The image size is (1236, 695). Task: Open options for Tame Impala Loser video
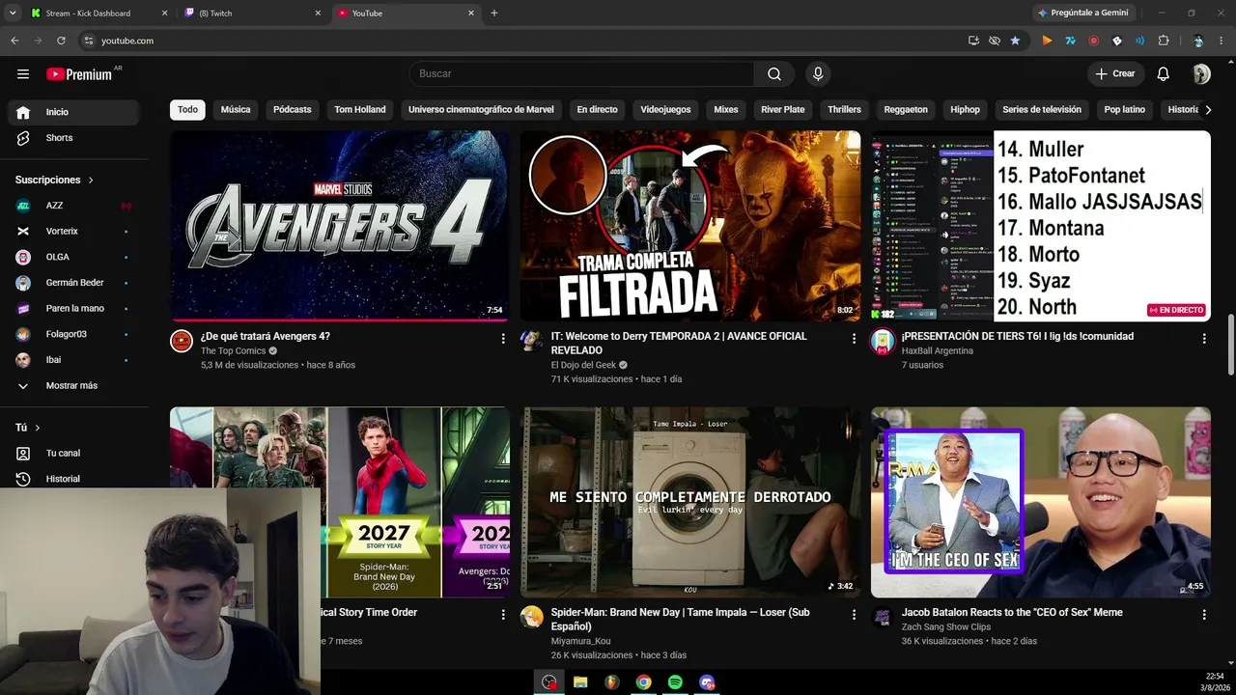(x=854, y=615)
